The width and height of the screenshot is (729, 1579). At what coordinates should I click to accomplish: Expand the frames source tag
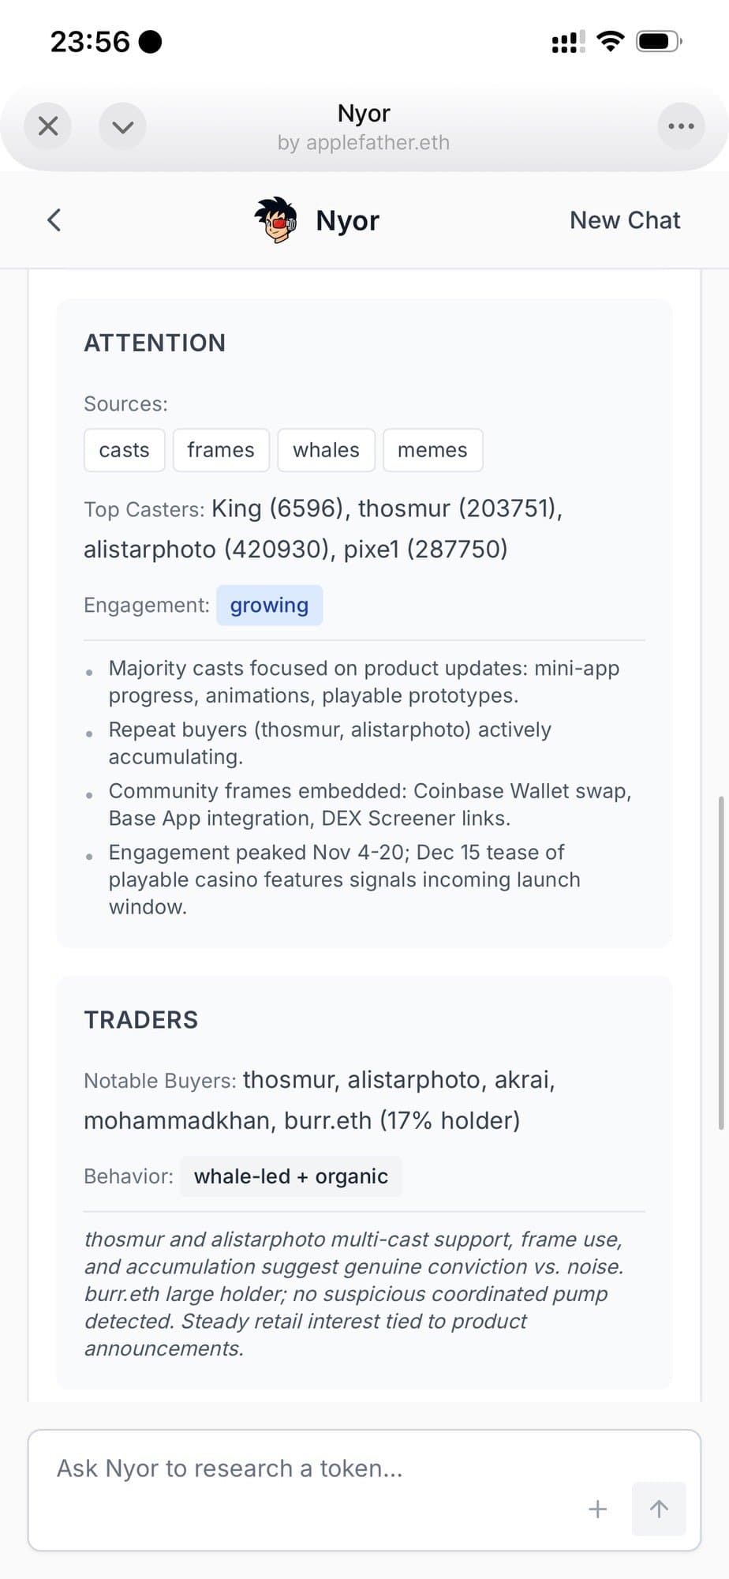(x=221, y=449)
